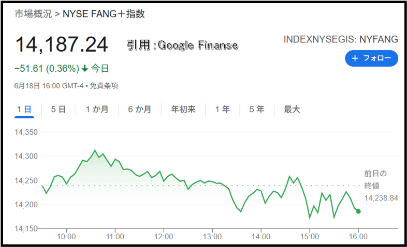Choose the 5年 range tab
The width and height of the screenshot is (407, 247).
pos(257,110)
